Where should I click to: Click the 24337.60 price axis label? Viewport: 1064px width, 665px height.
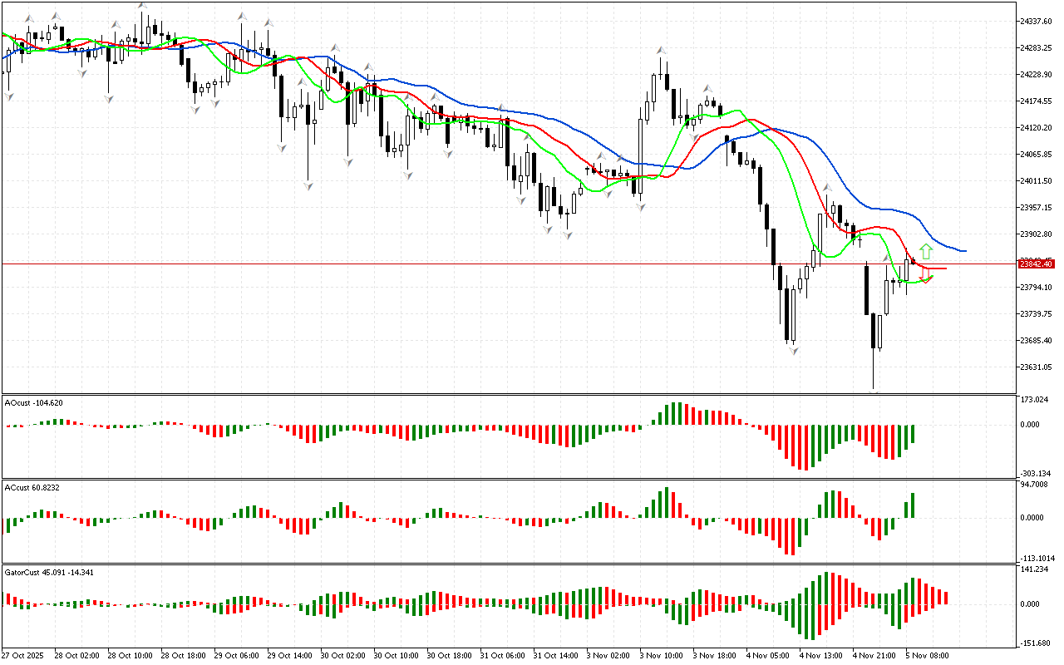pyautogui.click(x=1036, y=21)
